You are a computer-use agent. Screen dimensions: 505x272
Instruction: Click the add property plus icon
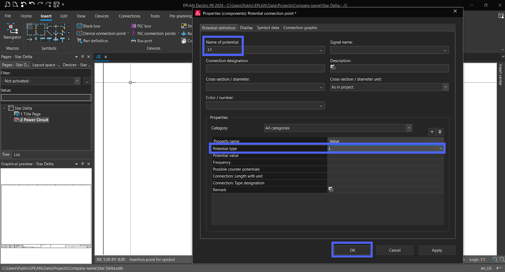[x=432, y=132]
